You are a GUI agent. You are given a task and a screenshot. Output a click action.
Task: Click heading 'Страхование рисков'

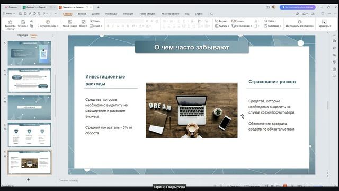pyautogui.click(x=272, y=82)
